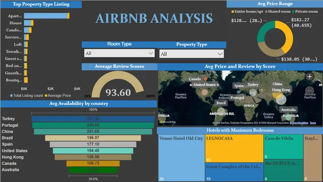
Task: Open the Property Type dropdown
Action: coord(191,54)
